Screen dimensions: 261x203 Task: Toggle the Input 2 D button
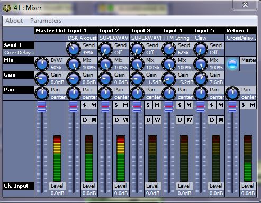tap(116, 120)
